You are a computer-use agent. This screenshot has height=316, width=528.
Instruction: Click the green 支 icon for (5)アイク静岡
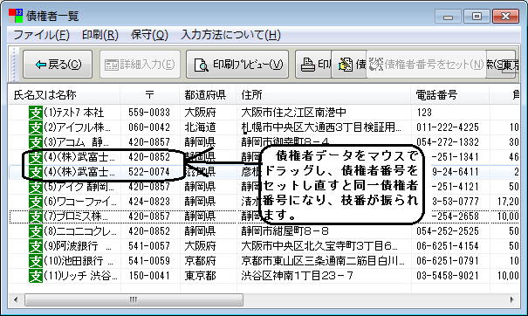[x=36, y=187]
